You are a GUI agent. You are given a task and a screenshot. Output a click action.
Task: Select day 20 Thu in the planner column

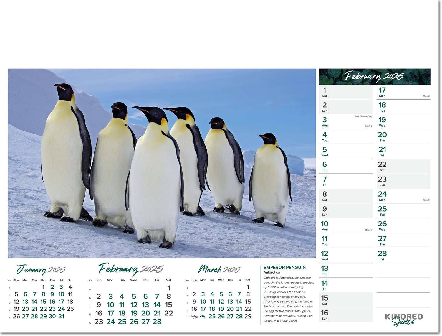coord(403,137)
